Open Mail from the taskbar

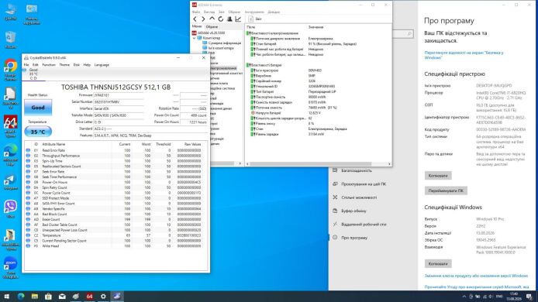click(62, 297)
